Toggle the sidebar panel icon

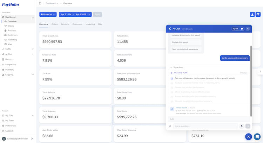tap(40, 3)
